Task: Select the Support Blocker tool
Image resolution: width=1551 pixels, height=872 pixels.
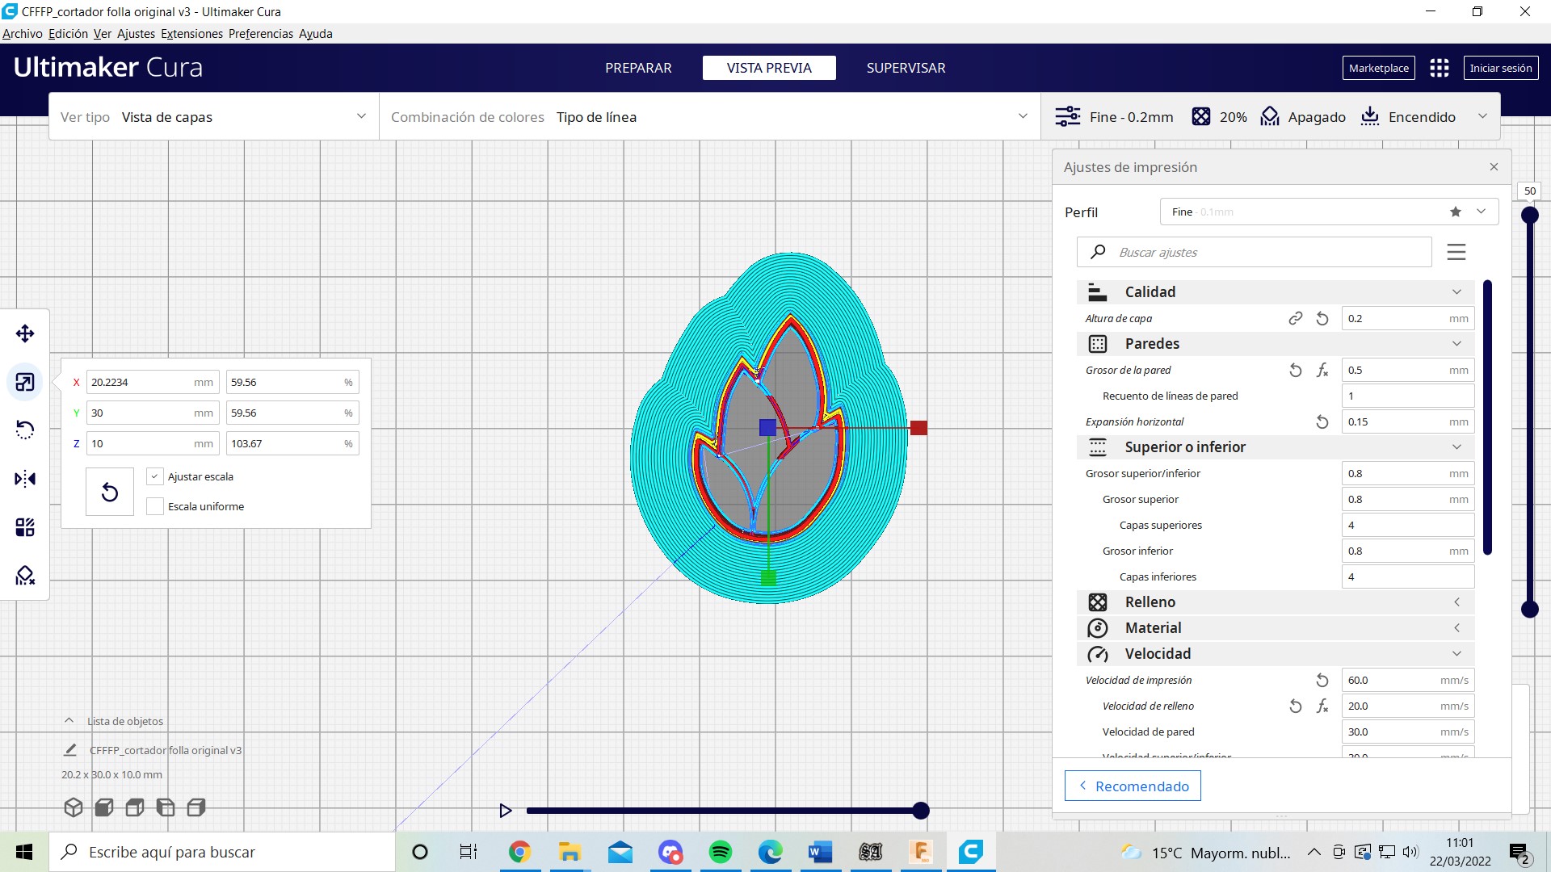Action: [25, 576]
